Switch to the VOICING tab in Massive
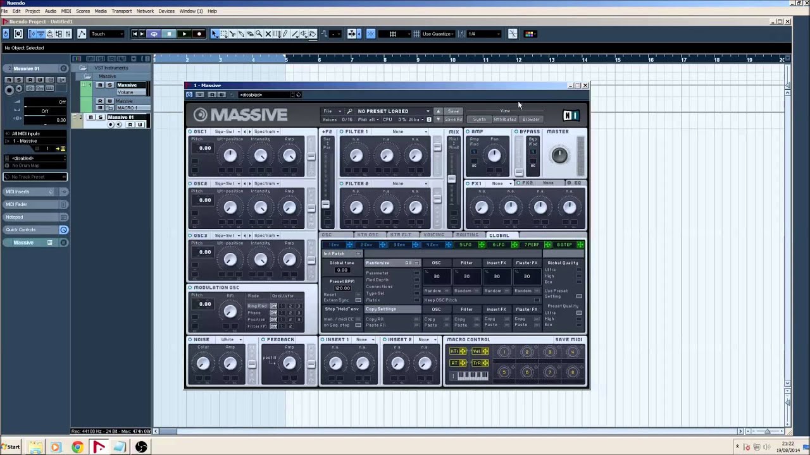 coord(433,235)
